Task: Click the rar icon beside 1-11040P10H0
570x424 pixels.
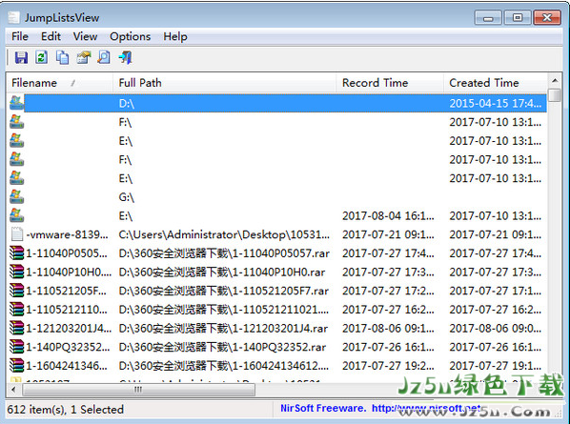Action: coord(17,272)
